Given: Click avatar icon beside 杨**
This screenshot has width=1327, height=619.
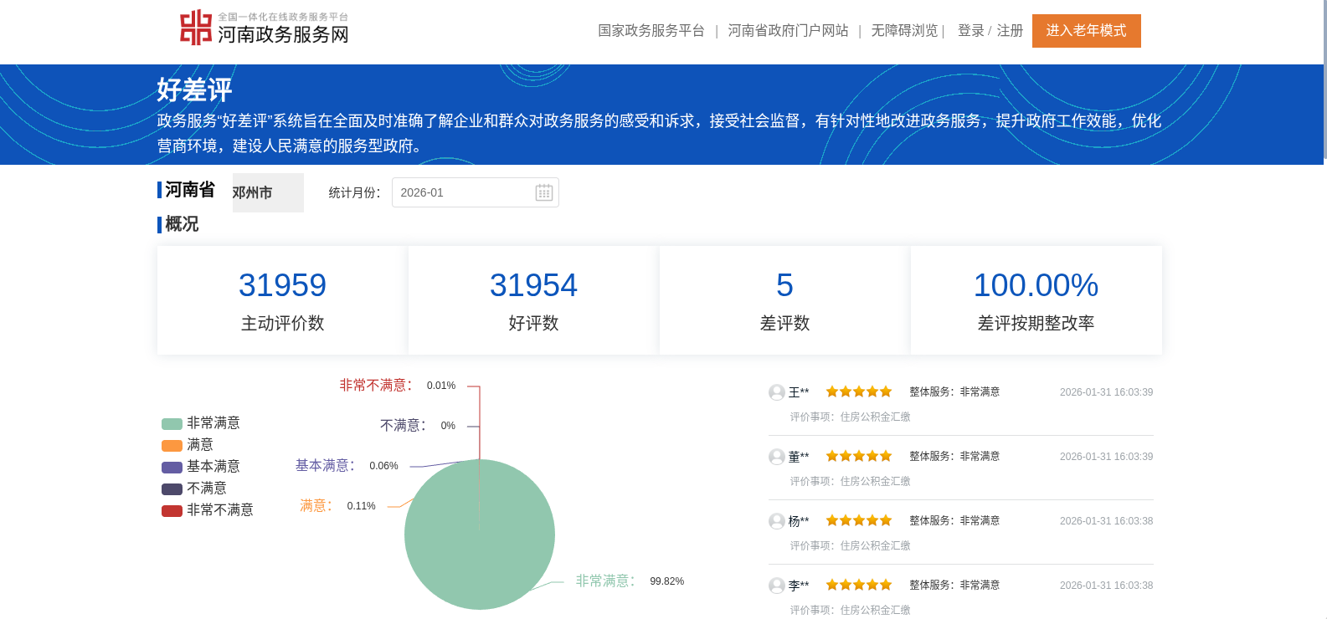Looking at the screenshot, I should (x=777, y=521).
